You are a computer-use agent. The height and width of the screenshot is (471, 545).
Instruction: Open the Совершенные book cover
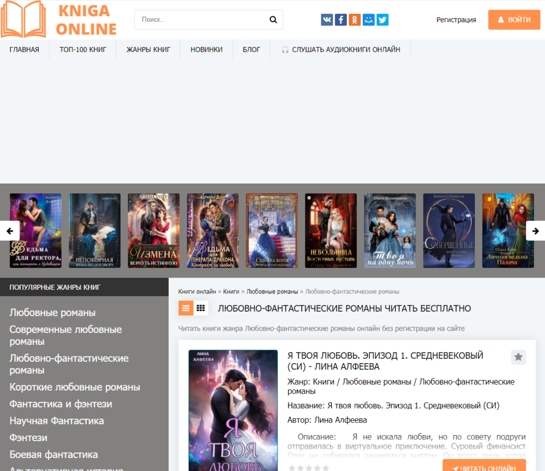coord(449,231)
